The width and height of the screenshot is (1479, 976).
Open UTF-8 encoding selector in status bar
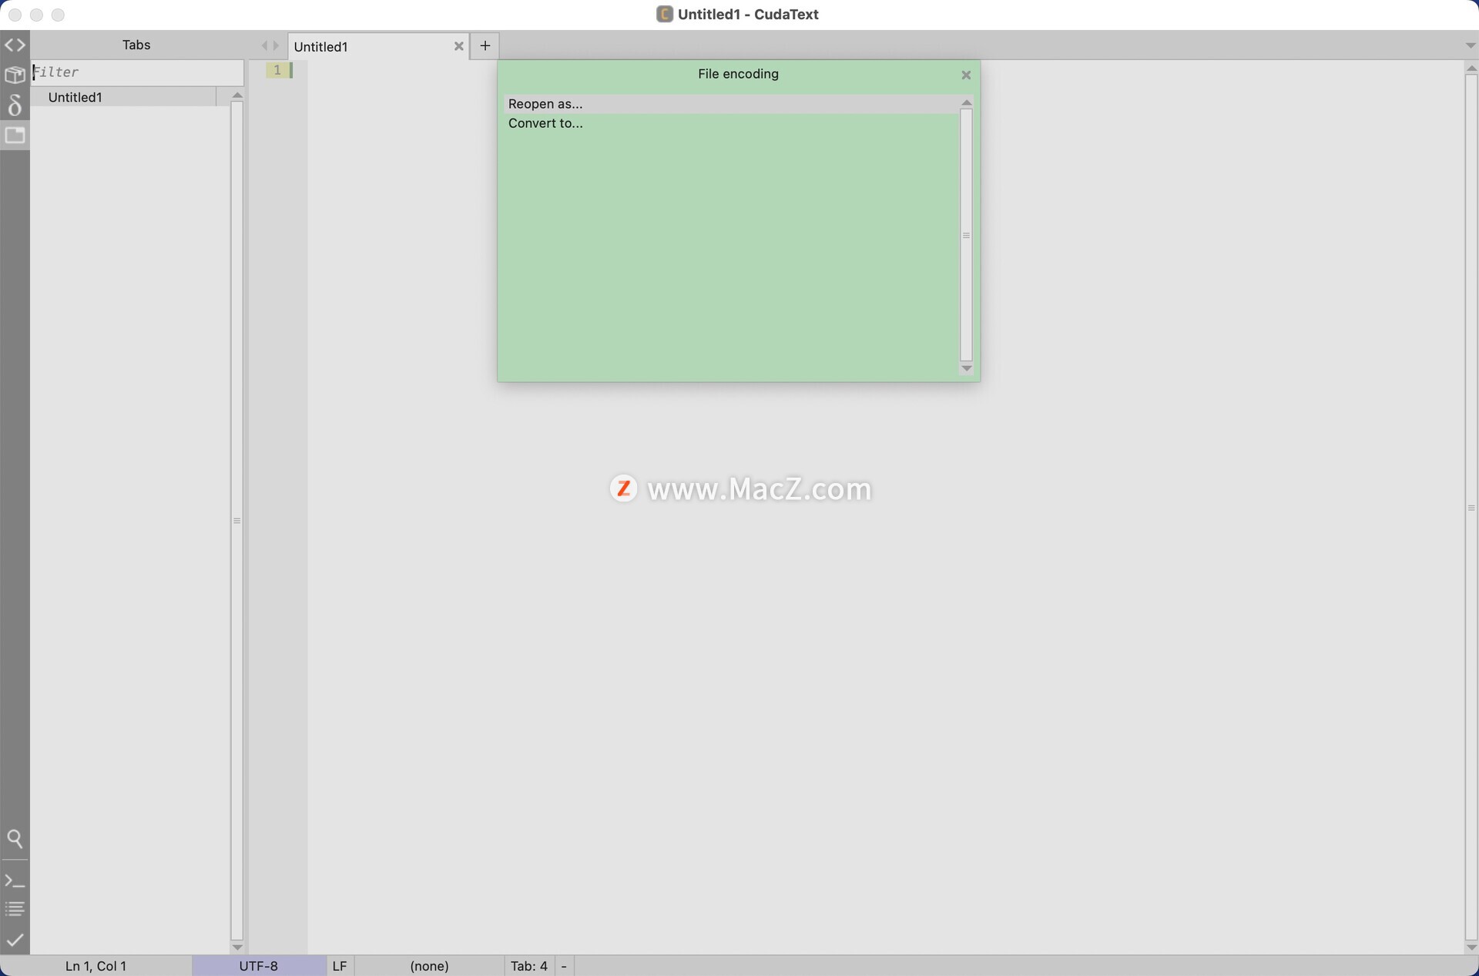click(258, 966)
